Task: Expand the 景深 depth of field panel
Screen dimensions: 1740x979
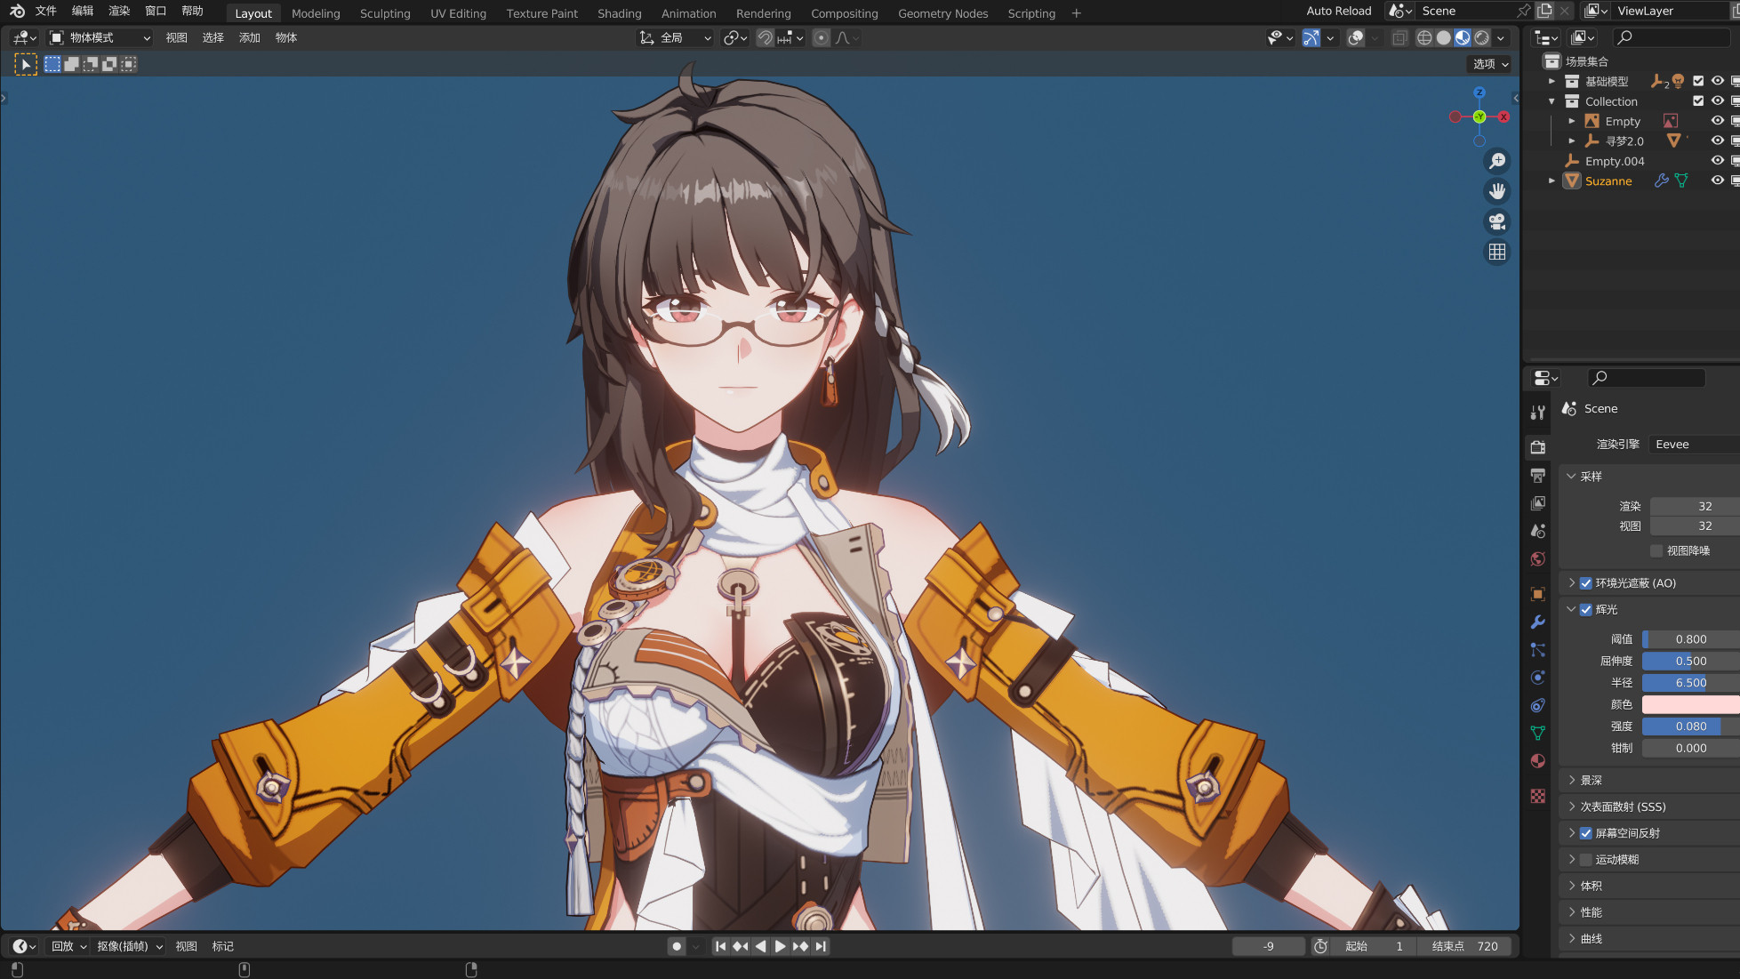Action: pos(1591,781)
